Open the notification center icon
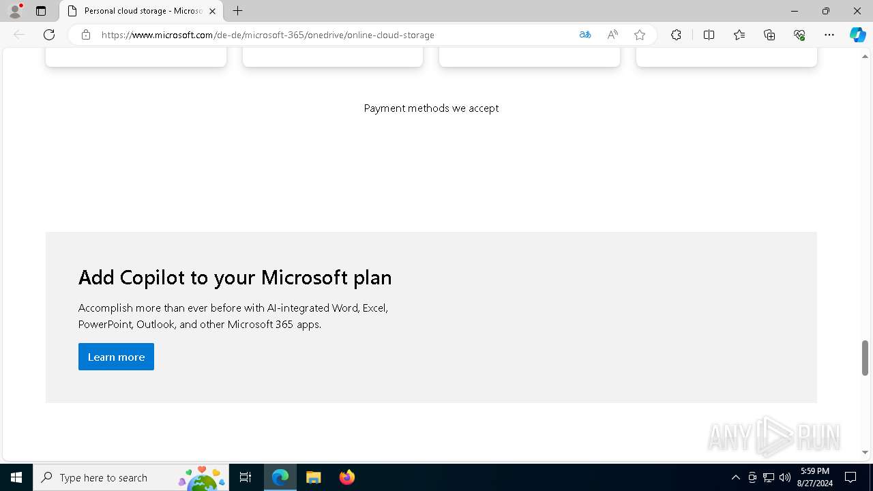The height and width of the screenshot is (491, 873). click(x=850, y=477)
